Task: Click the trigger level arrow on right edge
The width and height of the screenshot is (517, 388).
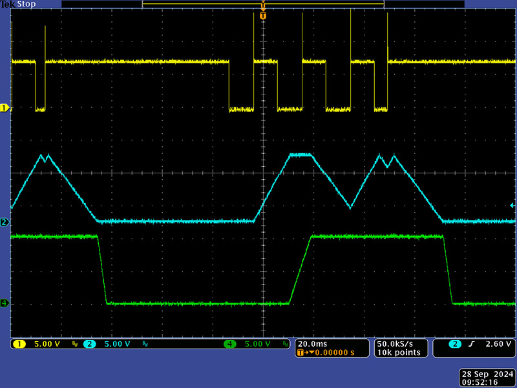Action: pos(512,205)
